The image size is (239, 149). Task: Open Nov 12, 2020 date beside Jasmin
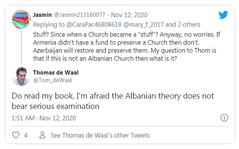click(129, 15)
